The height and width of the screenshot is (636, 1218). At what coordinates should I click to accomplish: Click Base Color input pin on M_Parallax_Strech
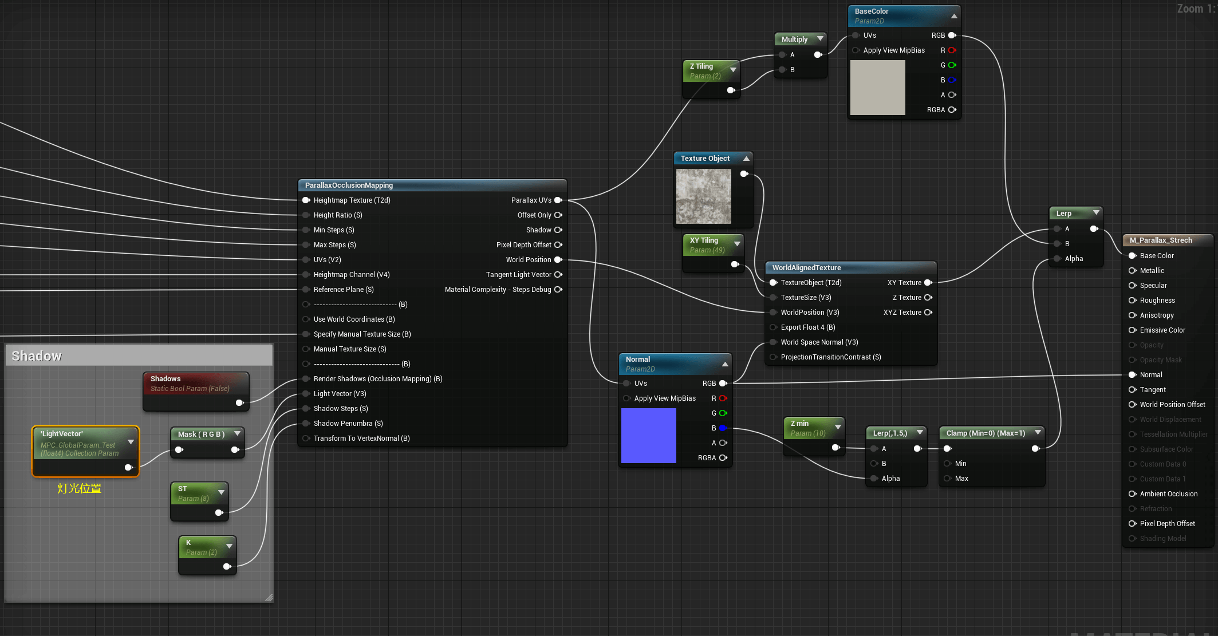1132,256
